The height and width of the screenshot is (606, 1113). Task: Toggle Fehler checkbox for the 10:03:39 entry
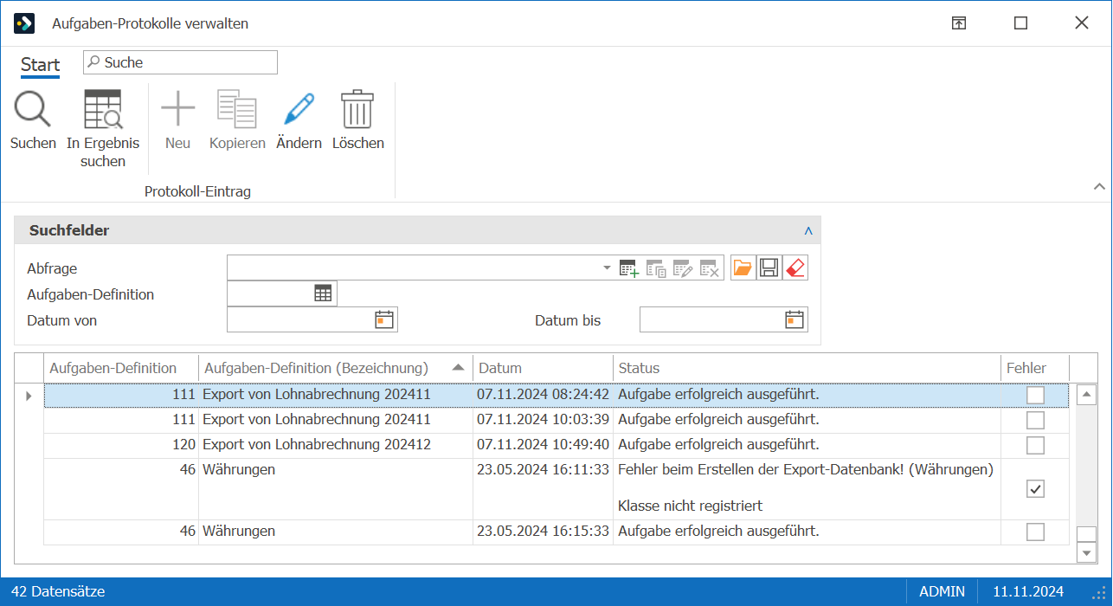tap(1035, 420)
